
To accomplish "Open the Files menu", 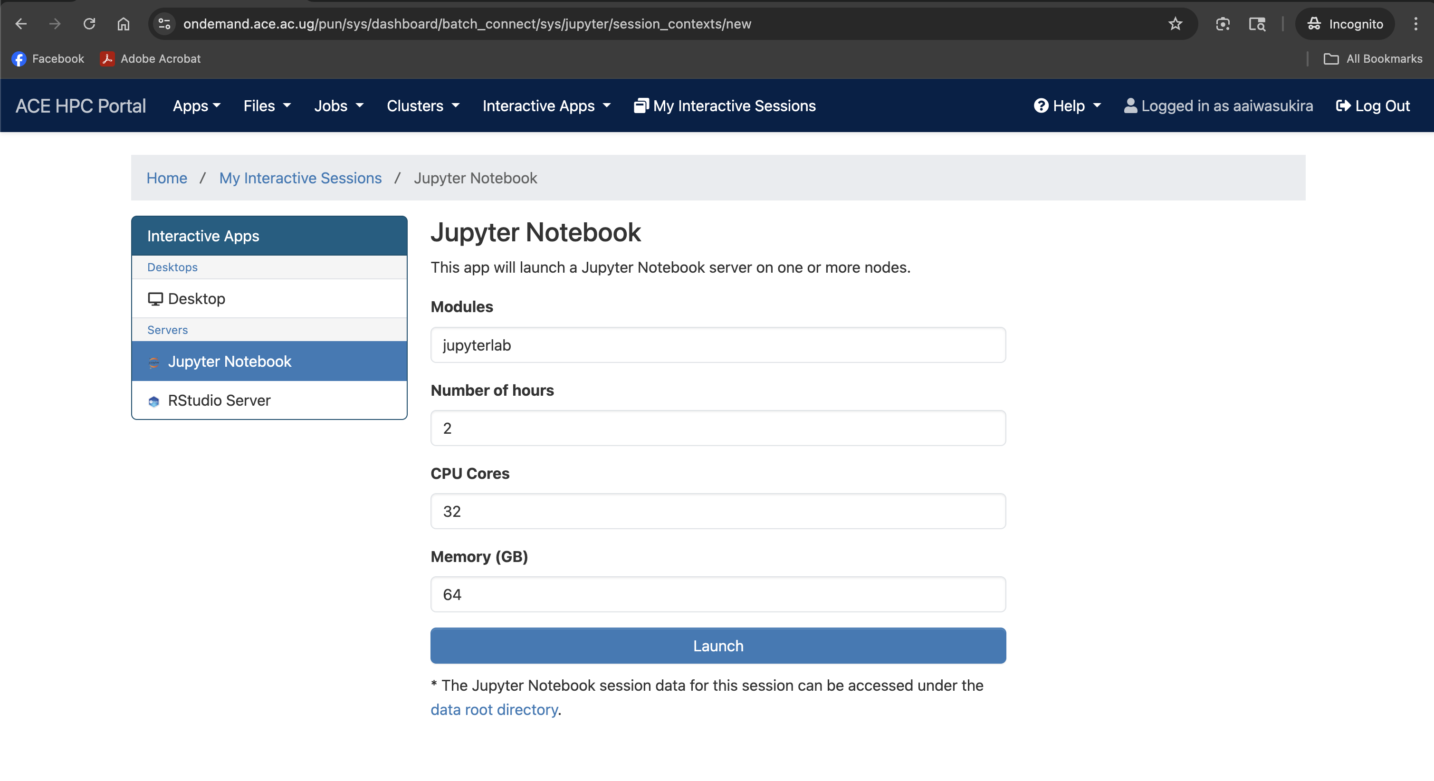I will [x=267, y=105].
